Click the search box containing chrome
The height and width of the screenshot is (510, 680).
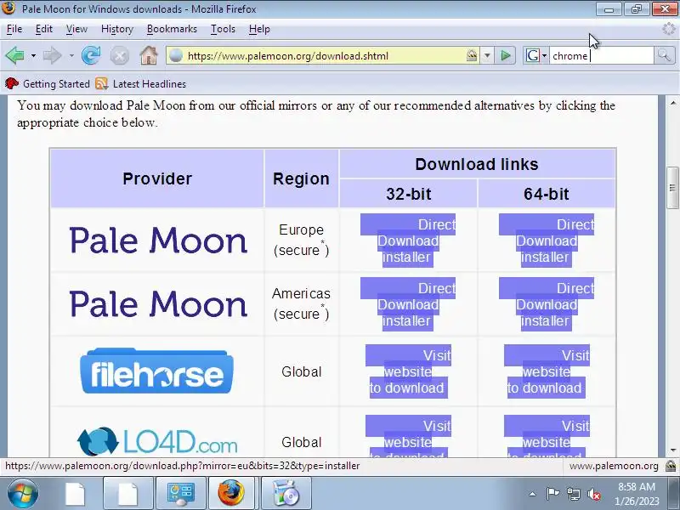click(602, 55)
